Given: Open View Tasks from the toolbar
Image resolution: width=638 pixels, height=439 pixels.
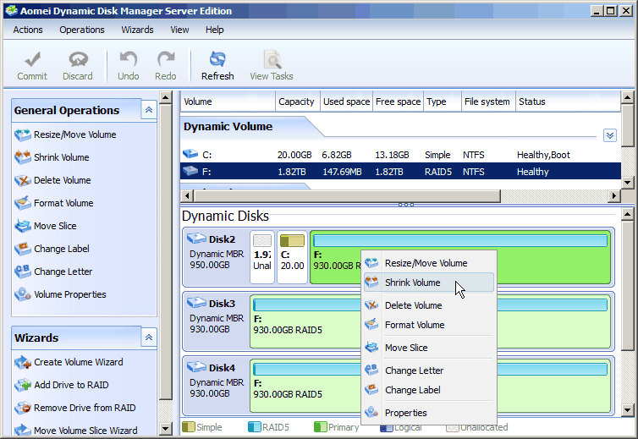Looking at the screenshot, I should [x=272, y=60].
